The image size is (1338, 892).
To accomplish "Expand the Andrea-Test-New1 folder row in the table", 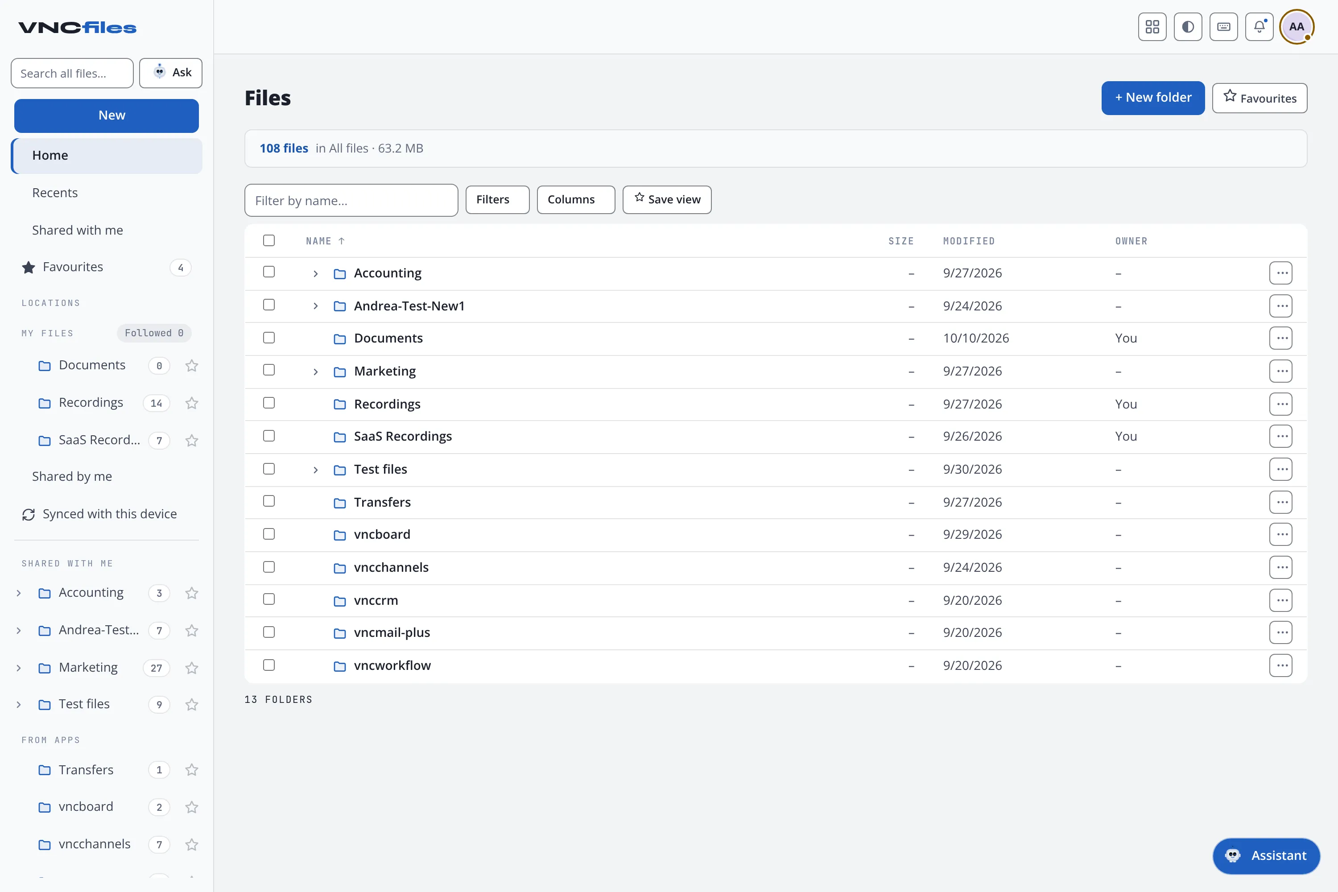I will 316,306.
